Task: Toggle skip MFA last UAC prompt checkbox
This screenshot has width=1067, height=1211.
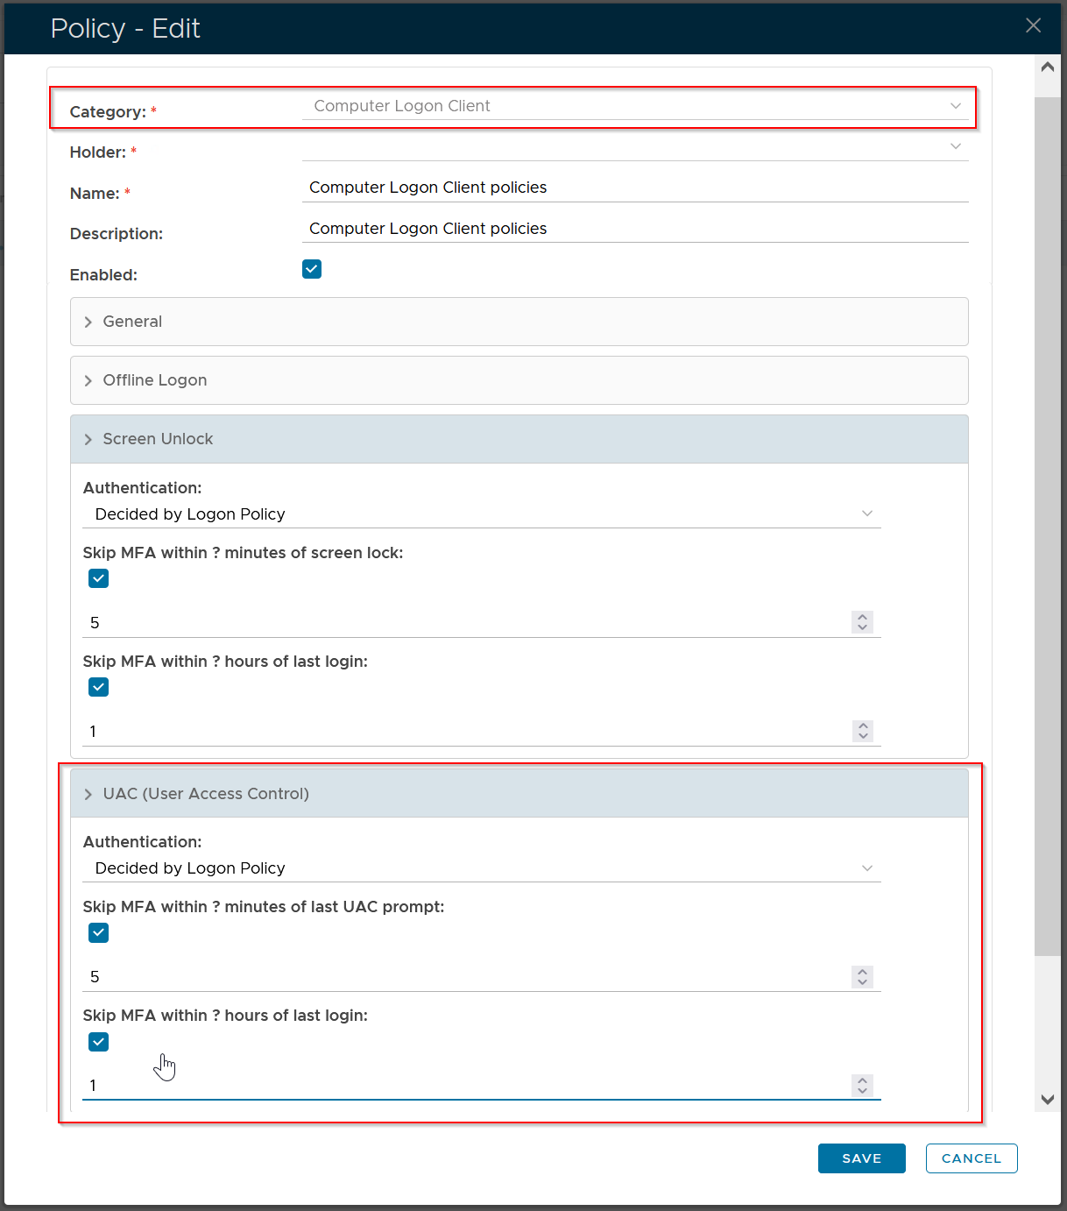Action: click(x=99, y=932)
